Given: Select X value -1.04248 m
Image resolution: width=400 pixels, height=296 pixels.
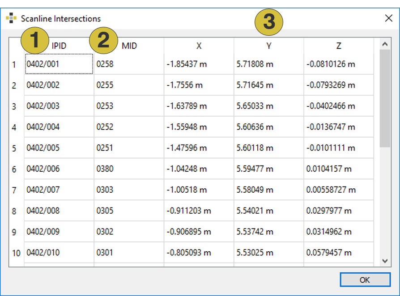Looking at the screenshot, I should pyautogui.click(x=199, y=169).
